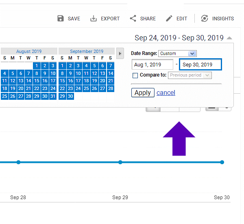Click the end date field Sep 30, 2019
244x224 pixels.
click(201, 64)
